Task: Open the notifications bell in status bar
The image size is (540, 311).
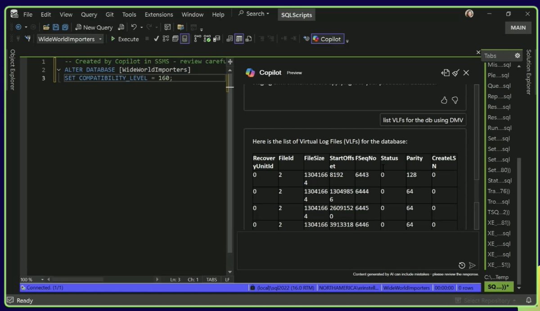Action: [x=529, y=300]
